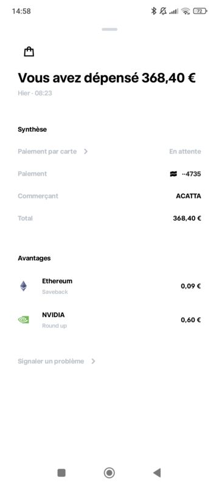Tap the Bluetooth status bar icon
Image resolution: width=219 pixels, height=486 pixels.
tap(153, 12)
